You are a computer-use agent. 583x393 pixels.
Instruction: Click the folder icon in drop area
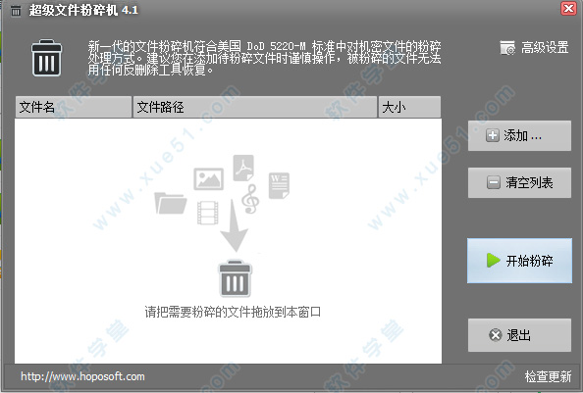point(171,203)
